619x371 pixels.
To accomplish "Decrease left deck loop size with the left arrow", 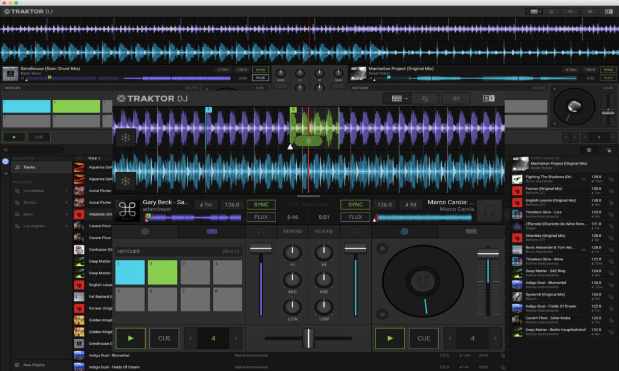I will click(x=190, y=338).
